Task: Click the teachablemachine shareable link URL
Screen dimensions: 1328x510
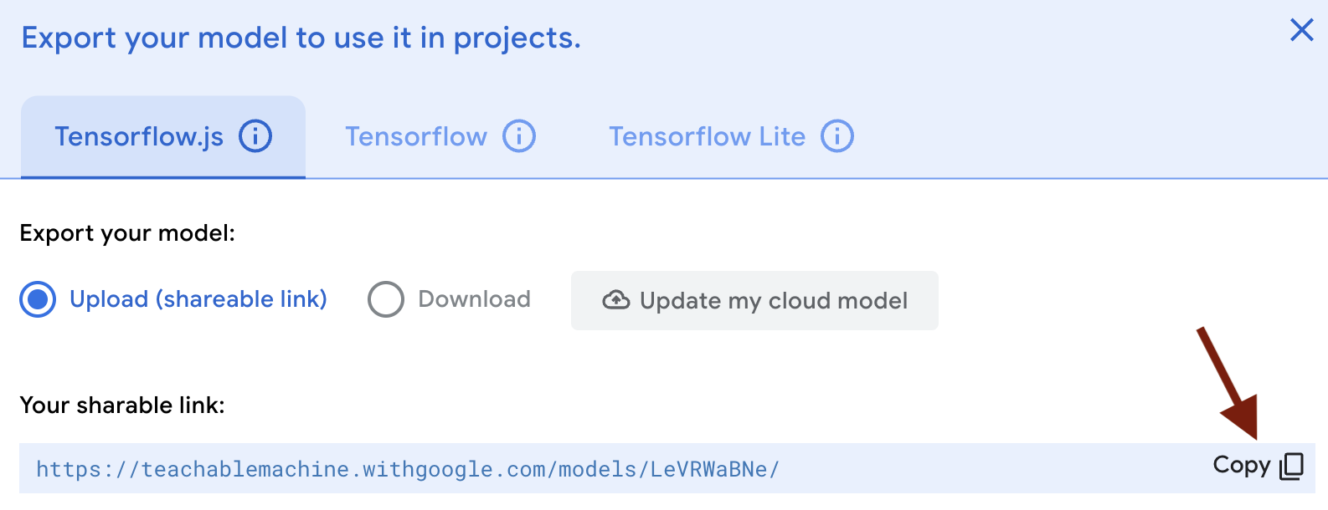Action: point(408,469)
